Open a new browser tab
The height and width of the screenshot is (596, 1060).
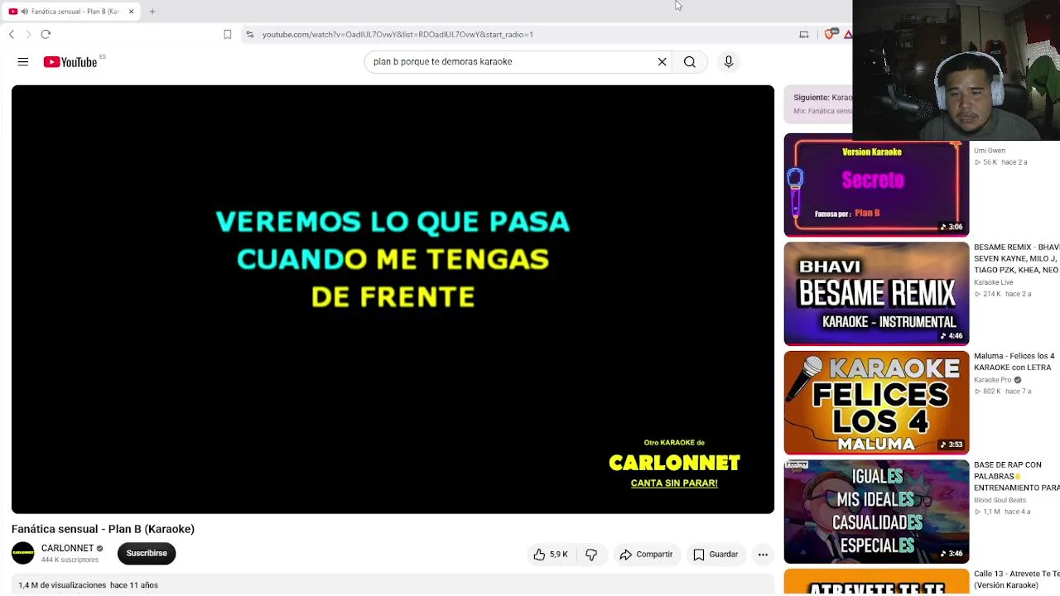click(152, 12)
